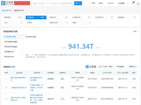This screenshot has height=105, width=141.
Task: Open the 企业套餐 link in header
Action: click(121, 3)
